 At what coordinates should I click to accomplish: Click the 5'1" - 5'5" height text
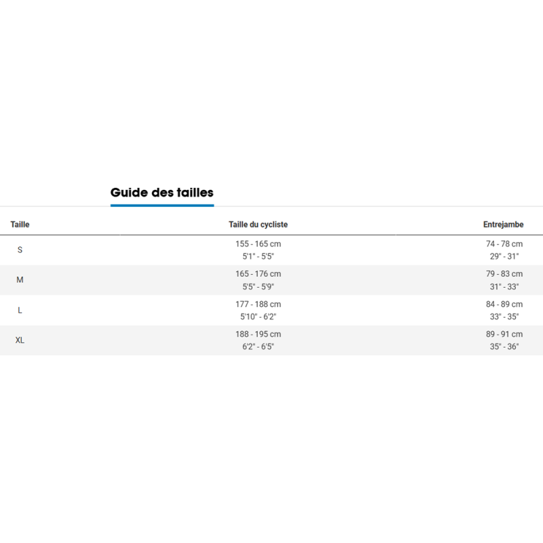coord(258,256)
